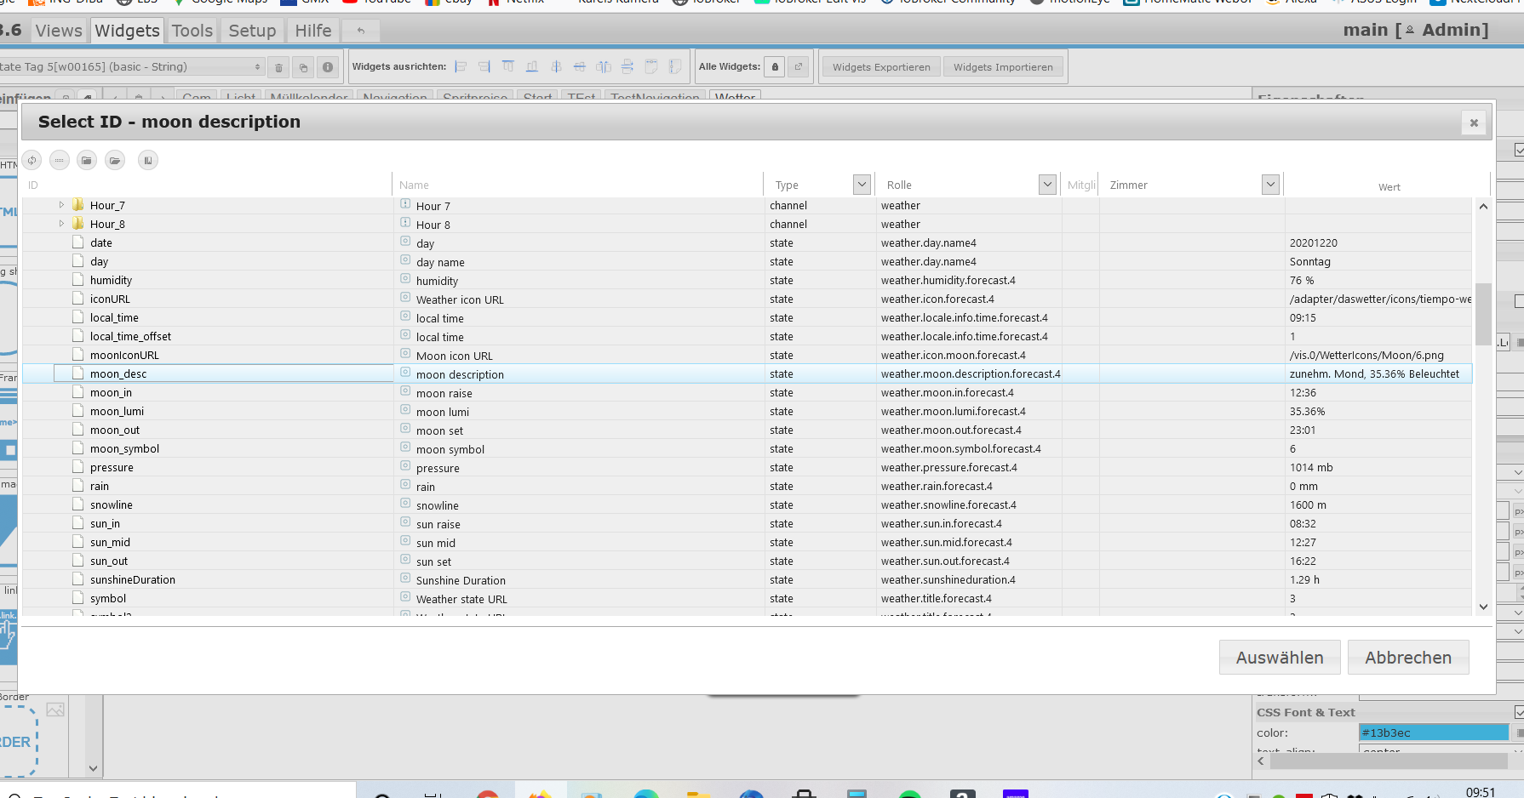Make widgets same height icon
The height and width of the screenshot is (798, 1524).
tap(675, 66)
